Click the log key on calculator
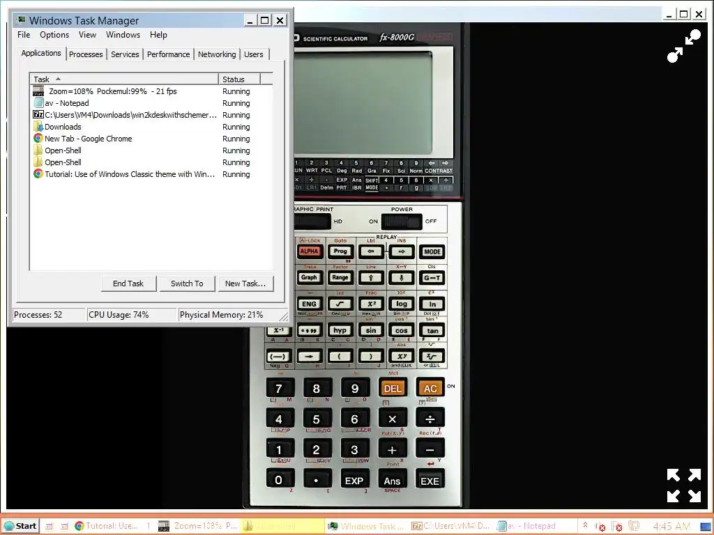This screenshot has height=535, width=714. point(401,304)
